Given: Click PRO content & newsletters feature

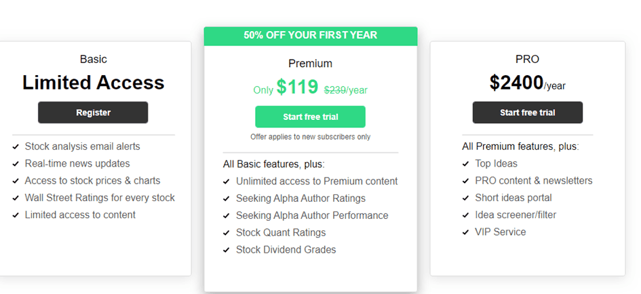Looking at the screenshot, I should pyautogui.click(x=533, y=181).
